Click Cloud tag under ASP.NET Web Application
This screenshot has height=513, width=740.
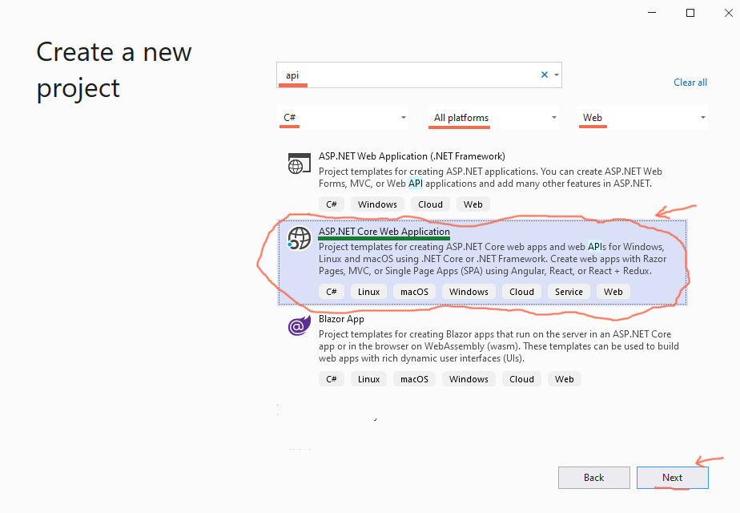click(x=430, y=204)
